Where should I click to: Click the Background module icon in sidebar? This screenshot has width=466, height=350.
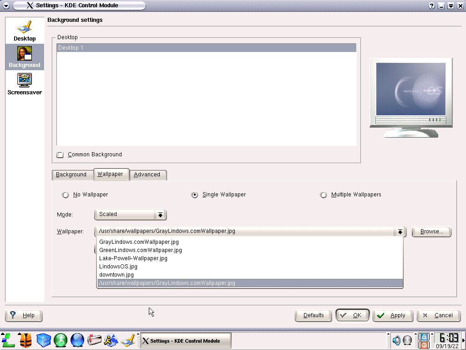(x=25, y=57)
